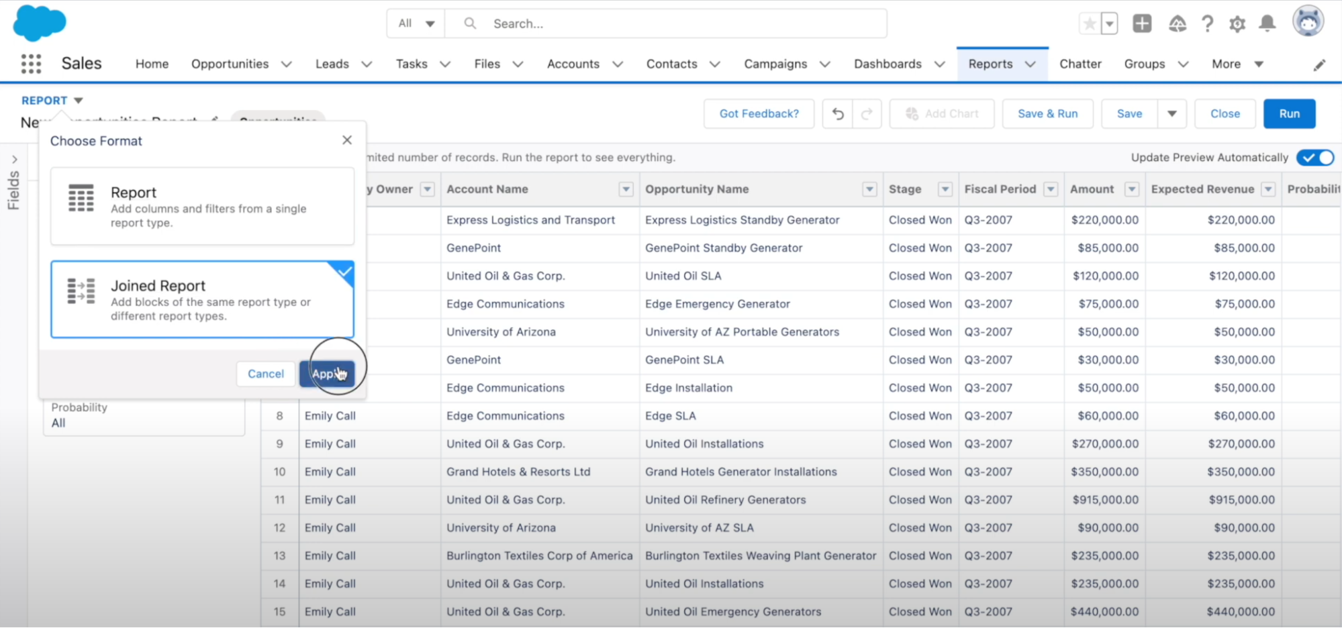Image resolution: width=1342 pixels, height=628 pixels.
Task: Open the Dashboards tab
Action: [x=888, y=64]
